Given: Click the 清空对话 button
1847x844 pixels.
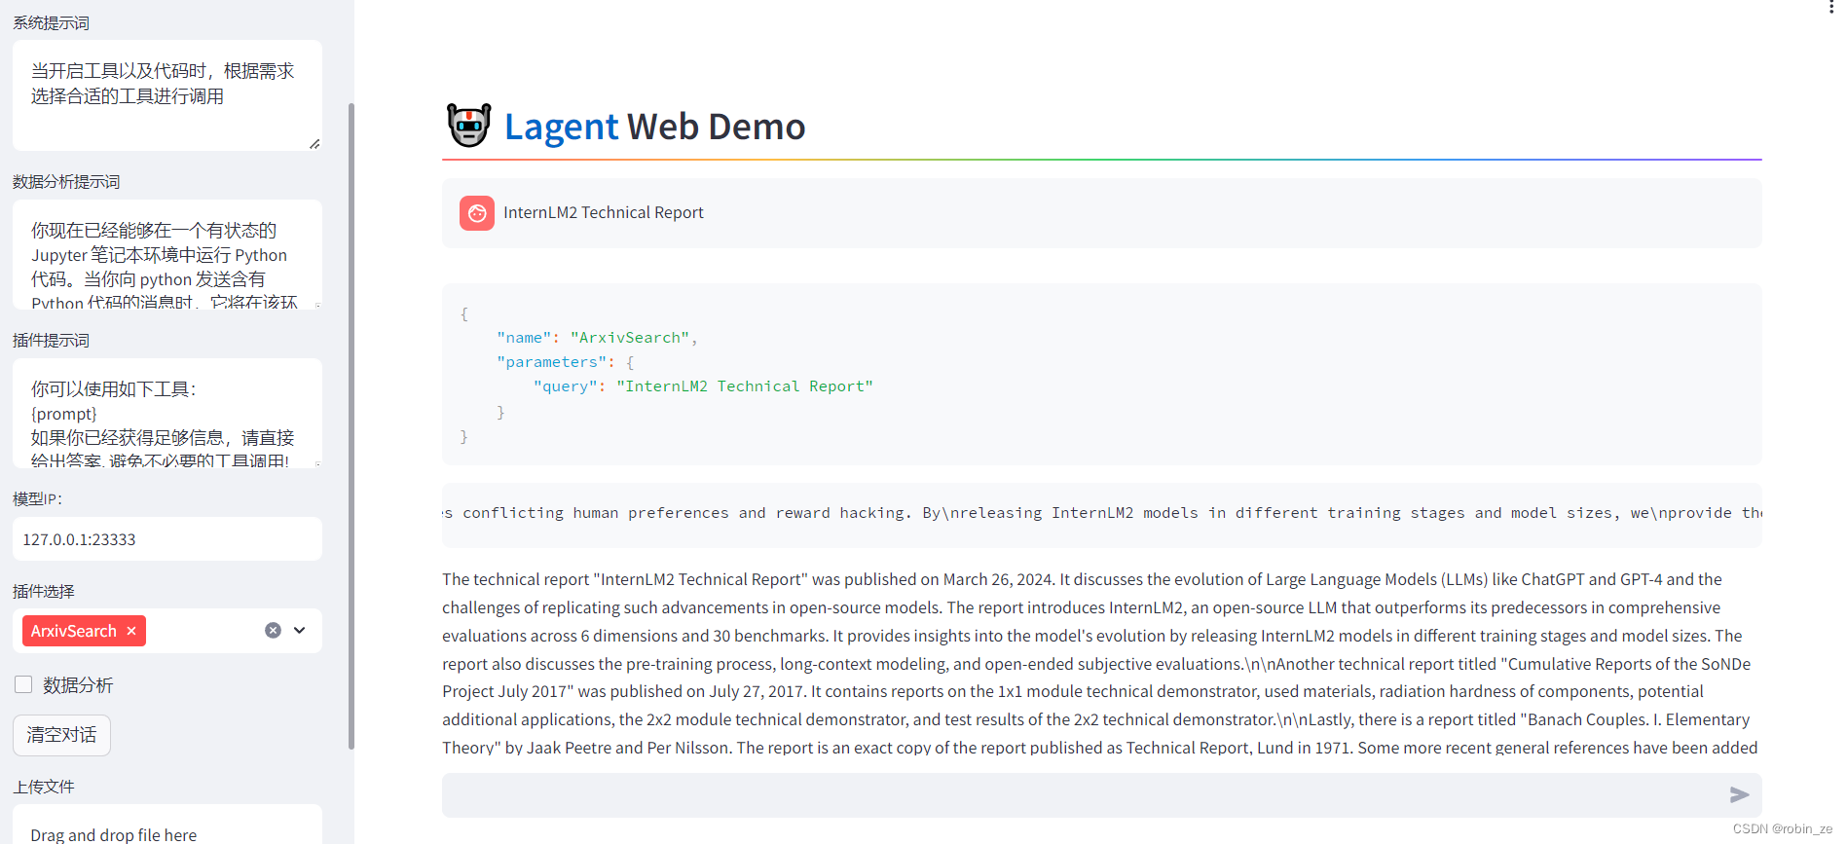Looking at the screenshot, I should 61,735.
